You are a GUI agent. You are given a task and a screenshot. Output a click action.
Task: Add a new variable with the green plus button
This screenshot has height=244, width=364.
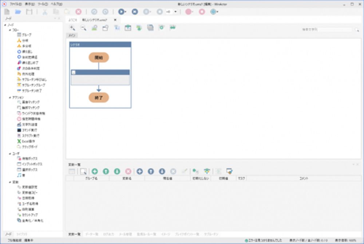click(x=94, y=172)
